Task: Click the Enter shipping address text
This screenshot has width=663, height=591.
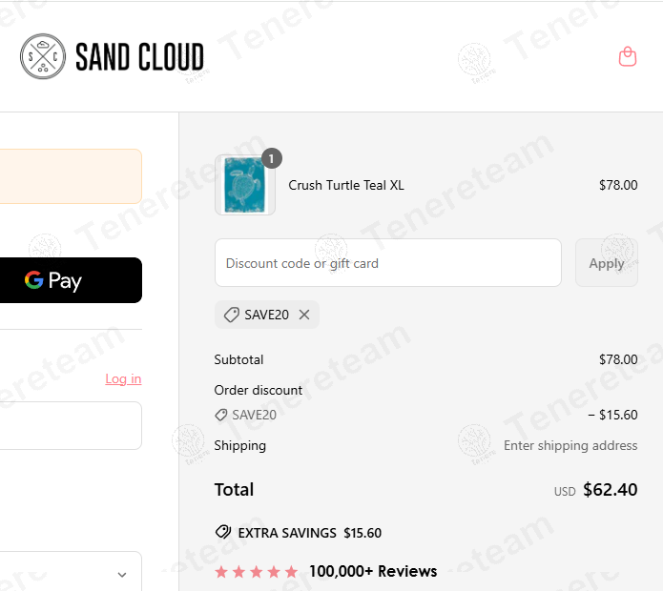Action: click(x=570, y=445)
